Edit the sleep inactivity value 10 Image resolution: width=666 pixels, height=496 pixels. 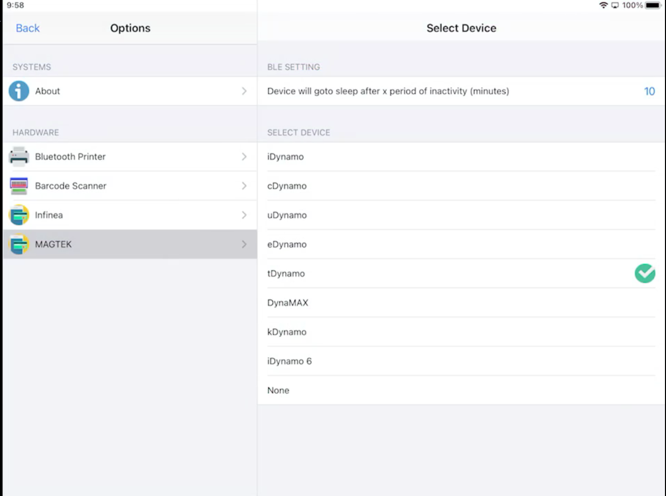(x=649, y=91)
